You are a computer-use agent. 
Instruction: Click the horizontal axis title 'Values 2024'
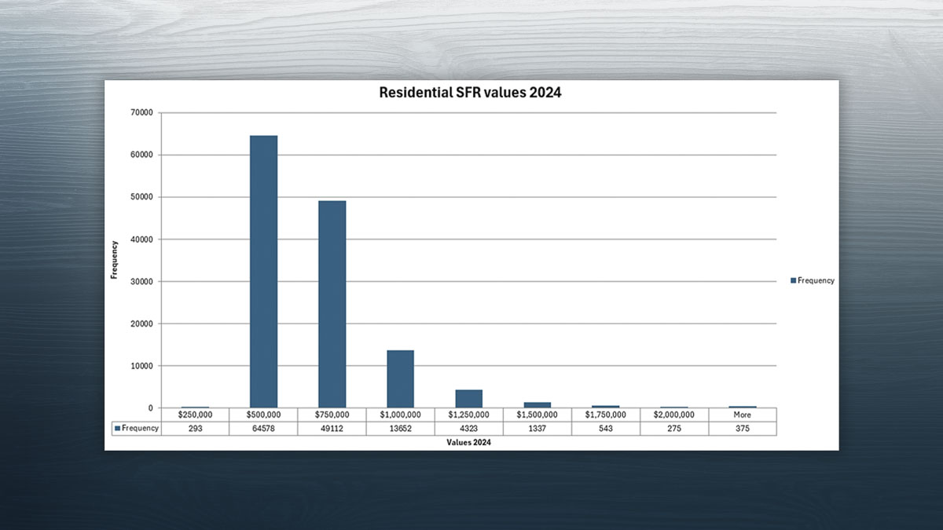coord(469,443)
